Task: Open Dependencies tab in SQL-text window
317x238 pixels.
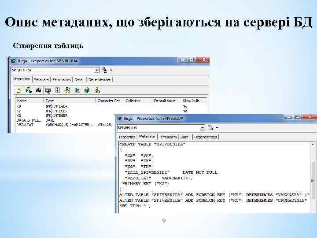Action: [x=206, y=137]
